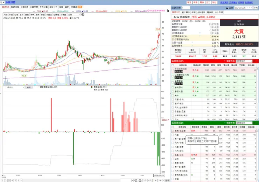Open the 大量券商 tab
Image resolution: width=259 pixels, height=182 pixels.
(x=34, y=7)
